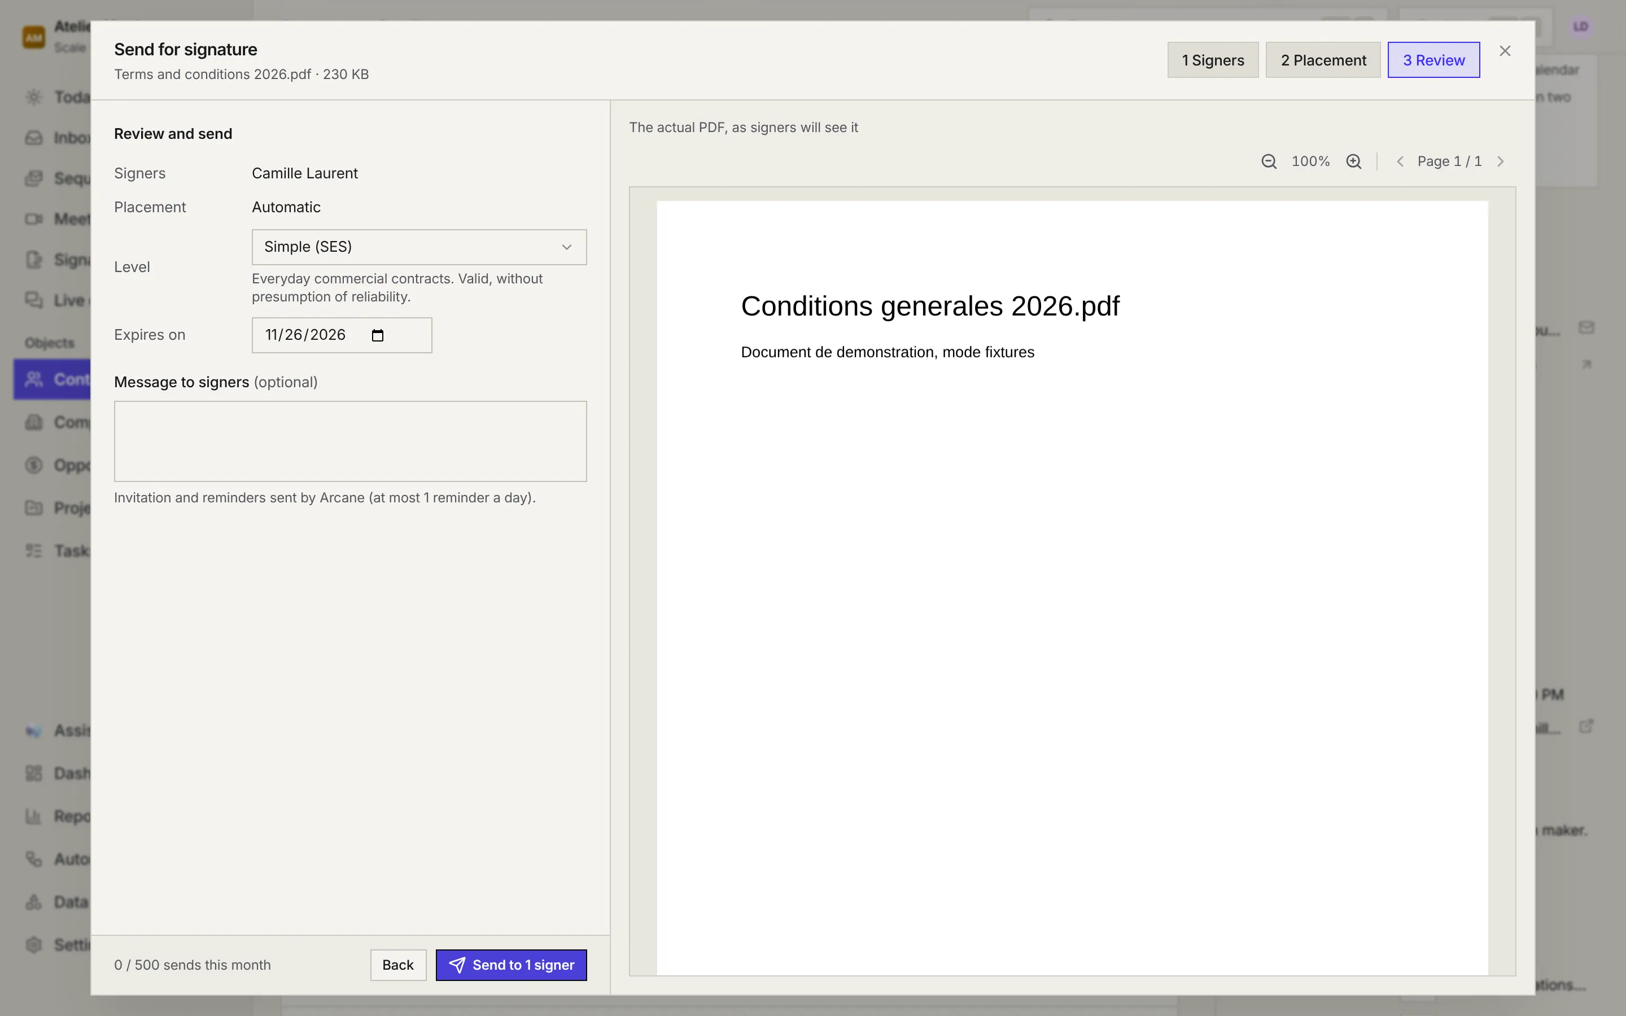Click the 100% zoom level value

click(x=1310, y=161)
